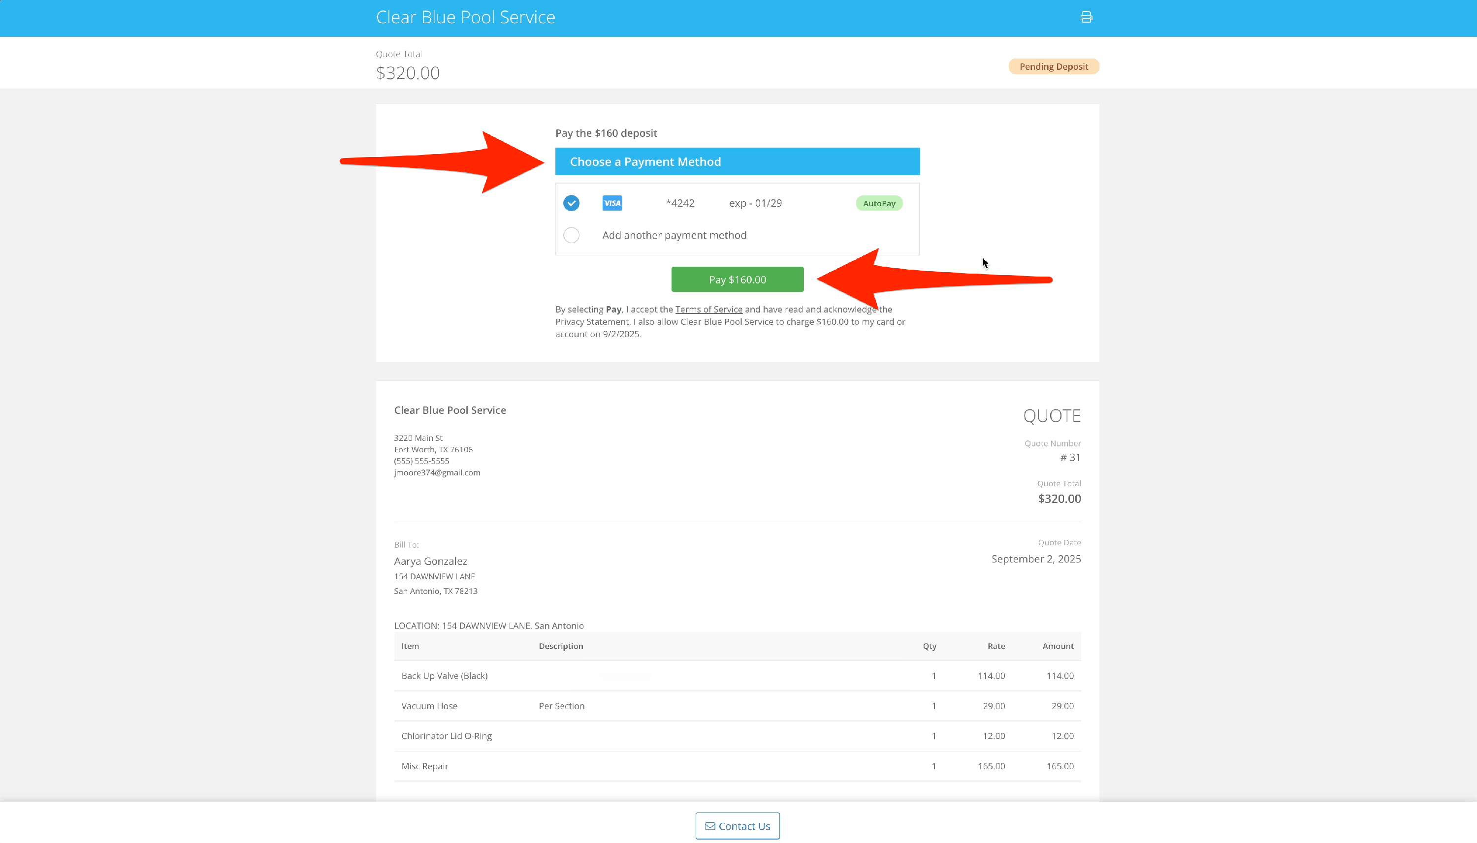Screen dimensions: 1477x843
Task: Select the Visa *4242 payment radio
Action: 571,203
